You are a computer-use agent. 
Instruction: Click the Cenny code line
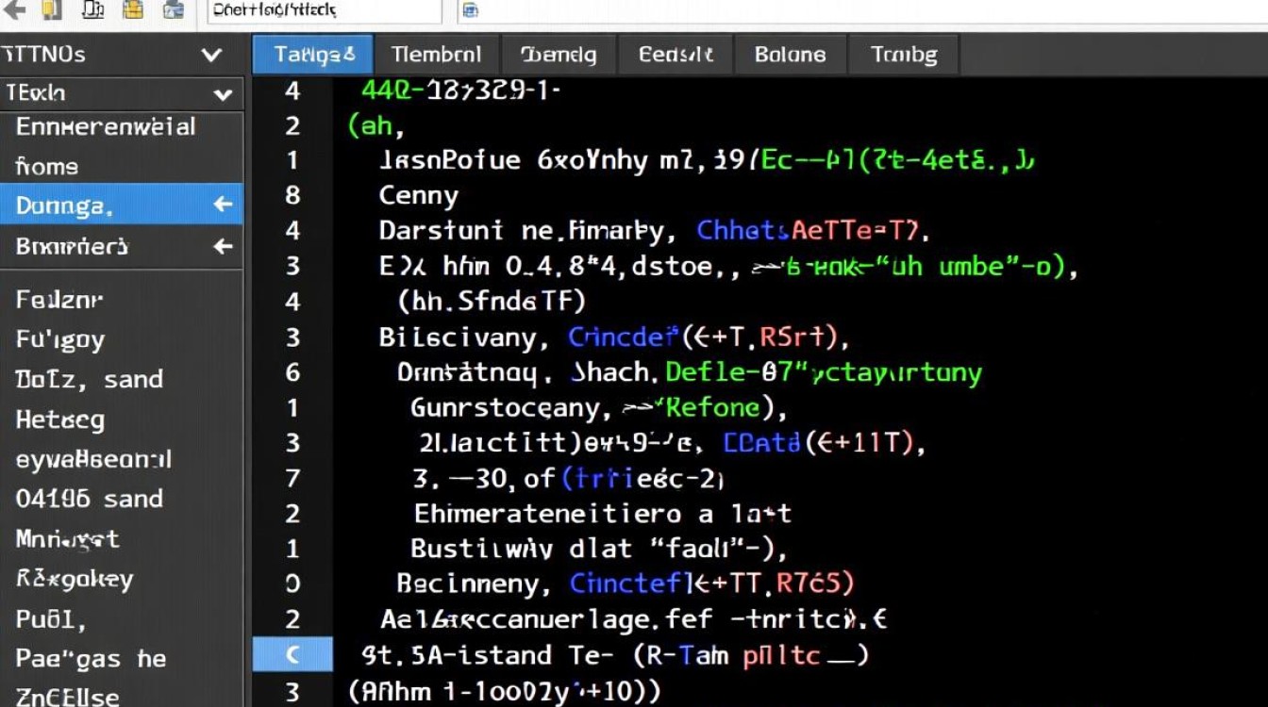point(419,195)
